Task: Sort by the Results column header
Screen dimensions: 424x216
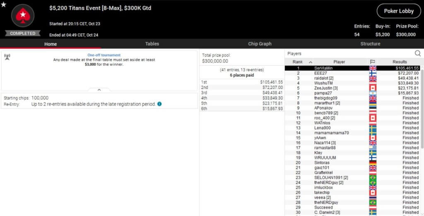Action: pyautogui.click(x=400, y=62)
